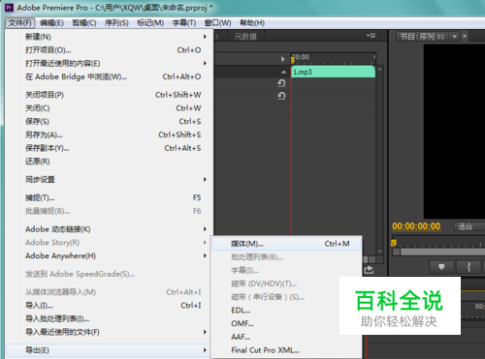This screenshot has width=485, height=359.
Task: Export OMF... from submenu
Action: point(286,323)
